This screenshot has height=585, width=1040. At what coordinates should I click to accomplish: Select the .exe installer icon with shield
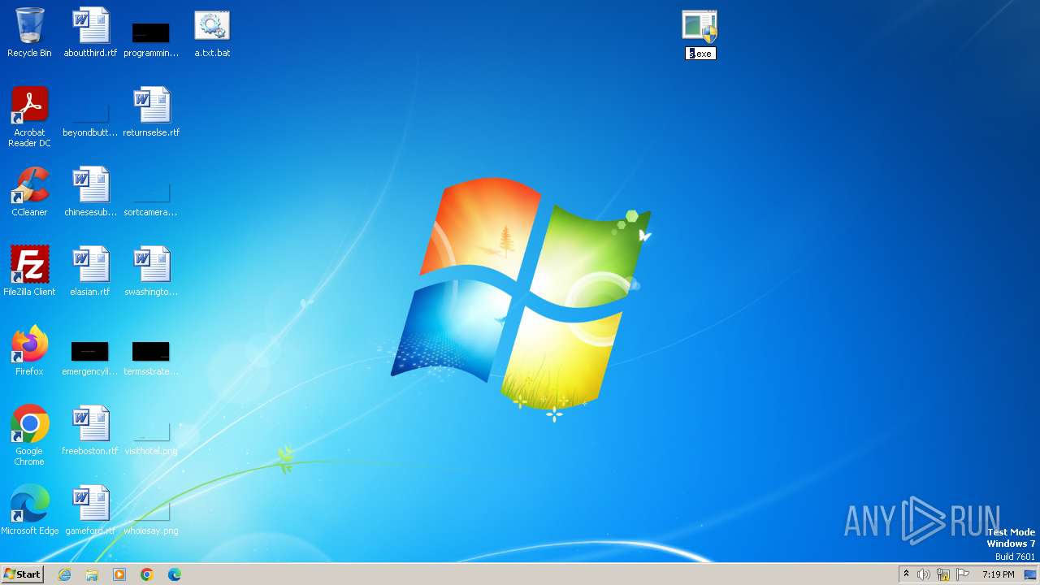pos(700,26)
